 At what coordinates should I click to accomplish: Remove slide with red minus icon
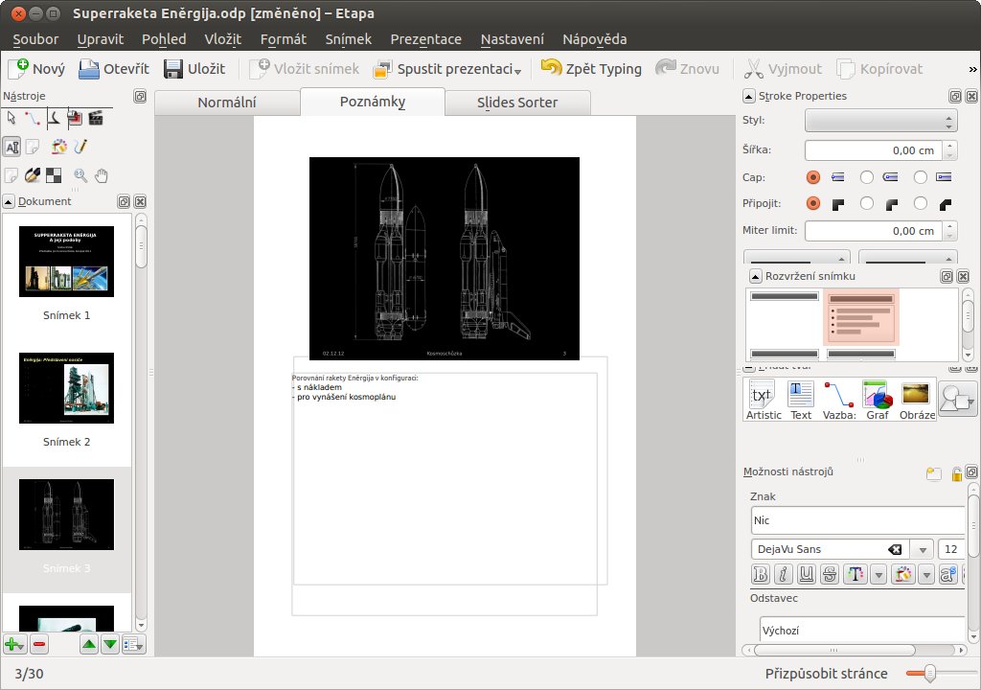(39, 645)
